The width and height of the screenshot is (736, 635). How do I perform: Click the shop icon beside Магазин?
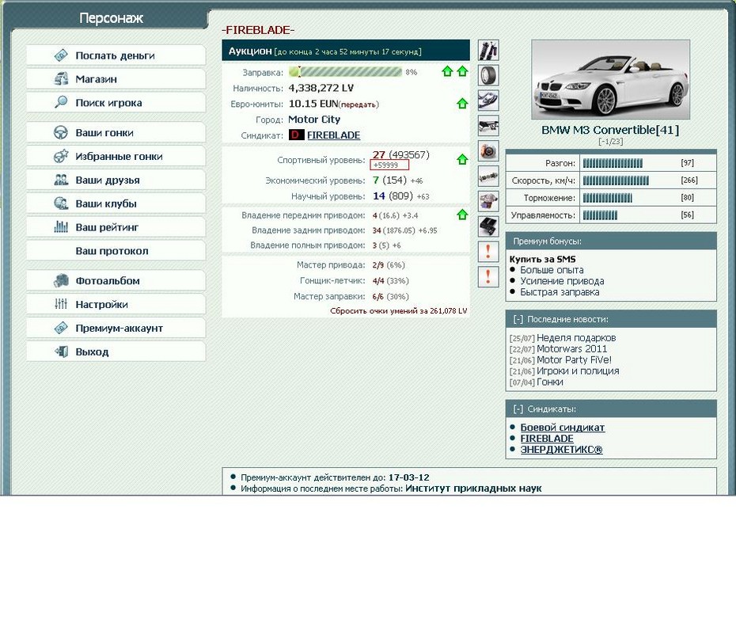tap(61, 79)
